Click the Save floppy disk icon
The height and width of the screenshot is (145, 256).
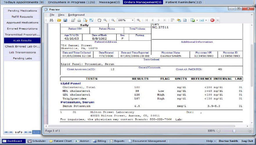tap(65, 20)
